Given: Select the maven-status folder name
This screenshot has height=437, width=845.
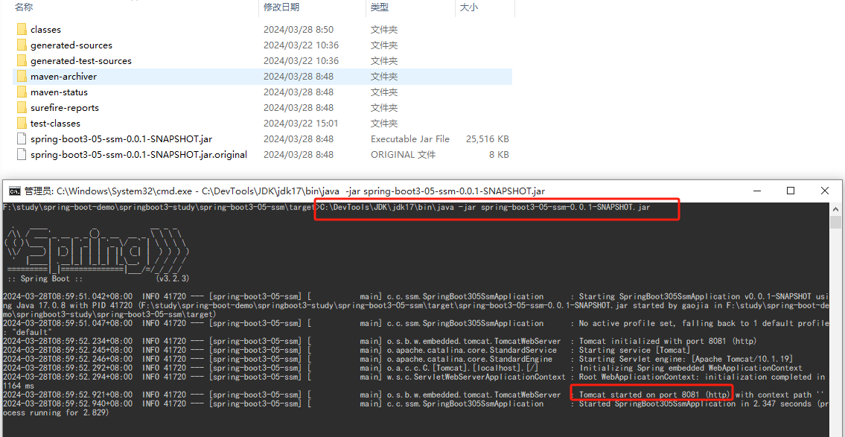Looking at the screenshot, I should (60, 92).
